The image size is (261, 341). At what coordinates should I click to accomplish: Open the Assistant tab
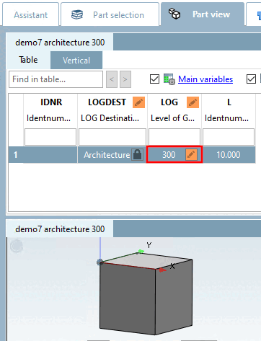pyautogui.click(x=30, y=14)
